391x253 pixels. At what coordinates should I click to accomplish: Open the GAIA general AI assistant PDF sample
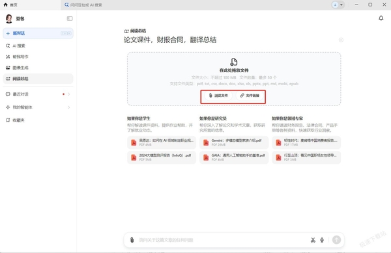(234, 157)
